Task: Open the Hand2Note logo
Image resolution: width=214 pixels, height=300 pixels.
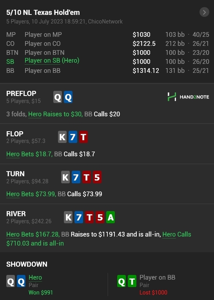Action: coord(188,97)
